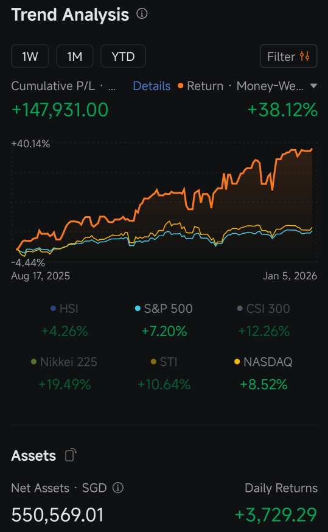Viewport: 328px width, 532px height.
Task: Tap the Filter button
Action: [x=288, y=56]
